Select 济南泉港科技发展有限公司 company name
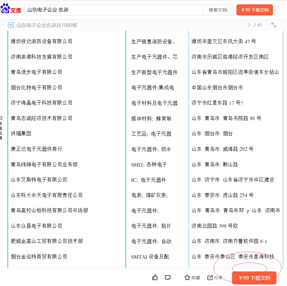 click(x=42, y=57)
